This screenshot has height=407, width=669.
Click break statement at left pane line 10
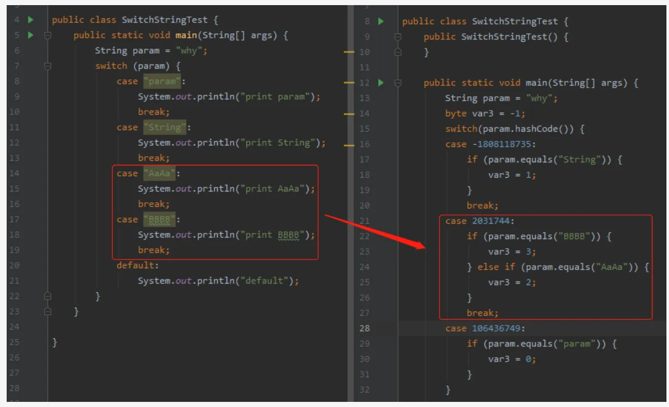(154, 112)
